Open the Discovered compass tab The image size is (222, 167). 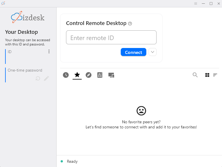click(89, 75)
